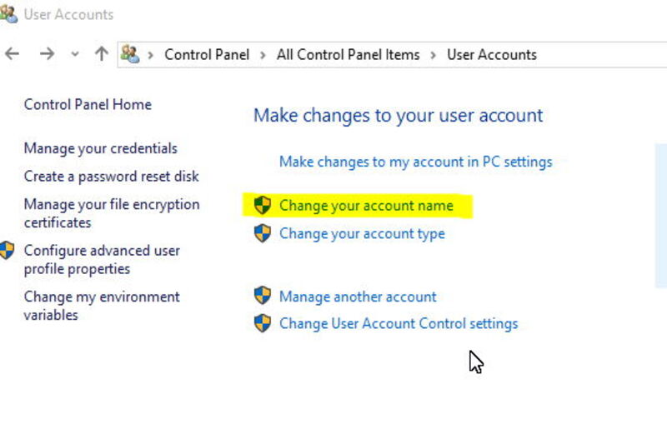667x444 pixels.
Task: Open Make changes to my account in PC settings
Action: click(x=415, y=162)
